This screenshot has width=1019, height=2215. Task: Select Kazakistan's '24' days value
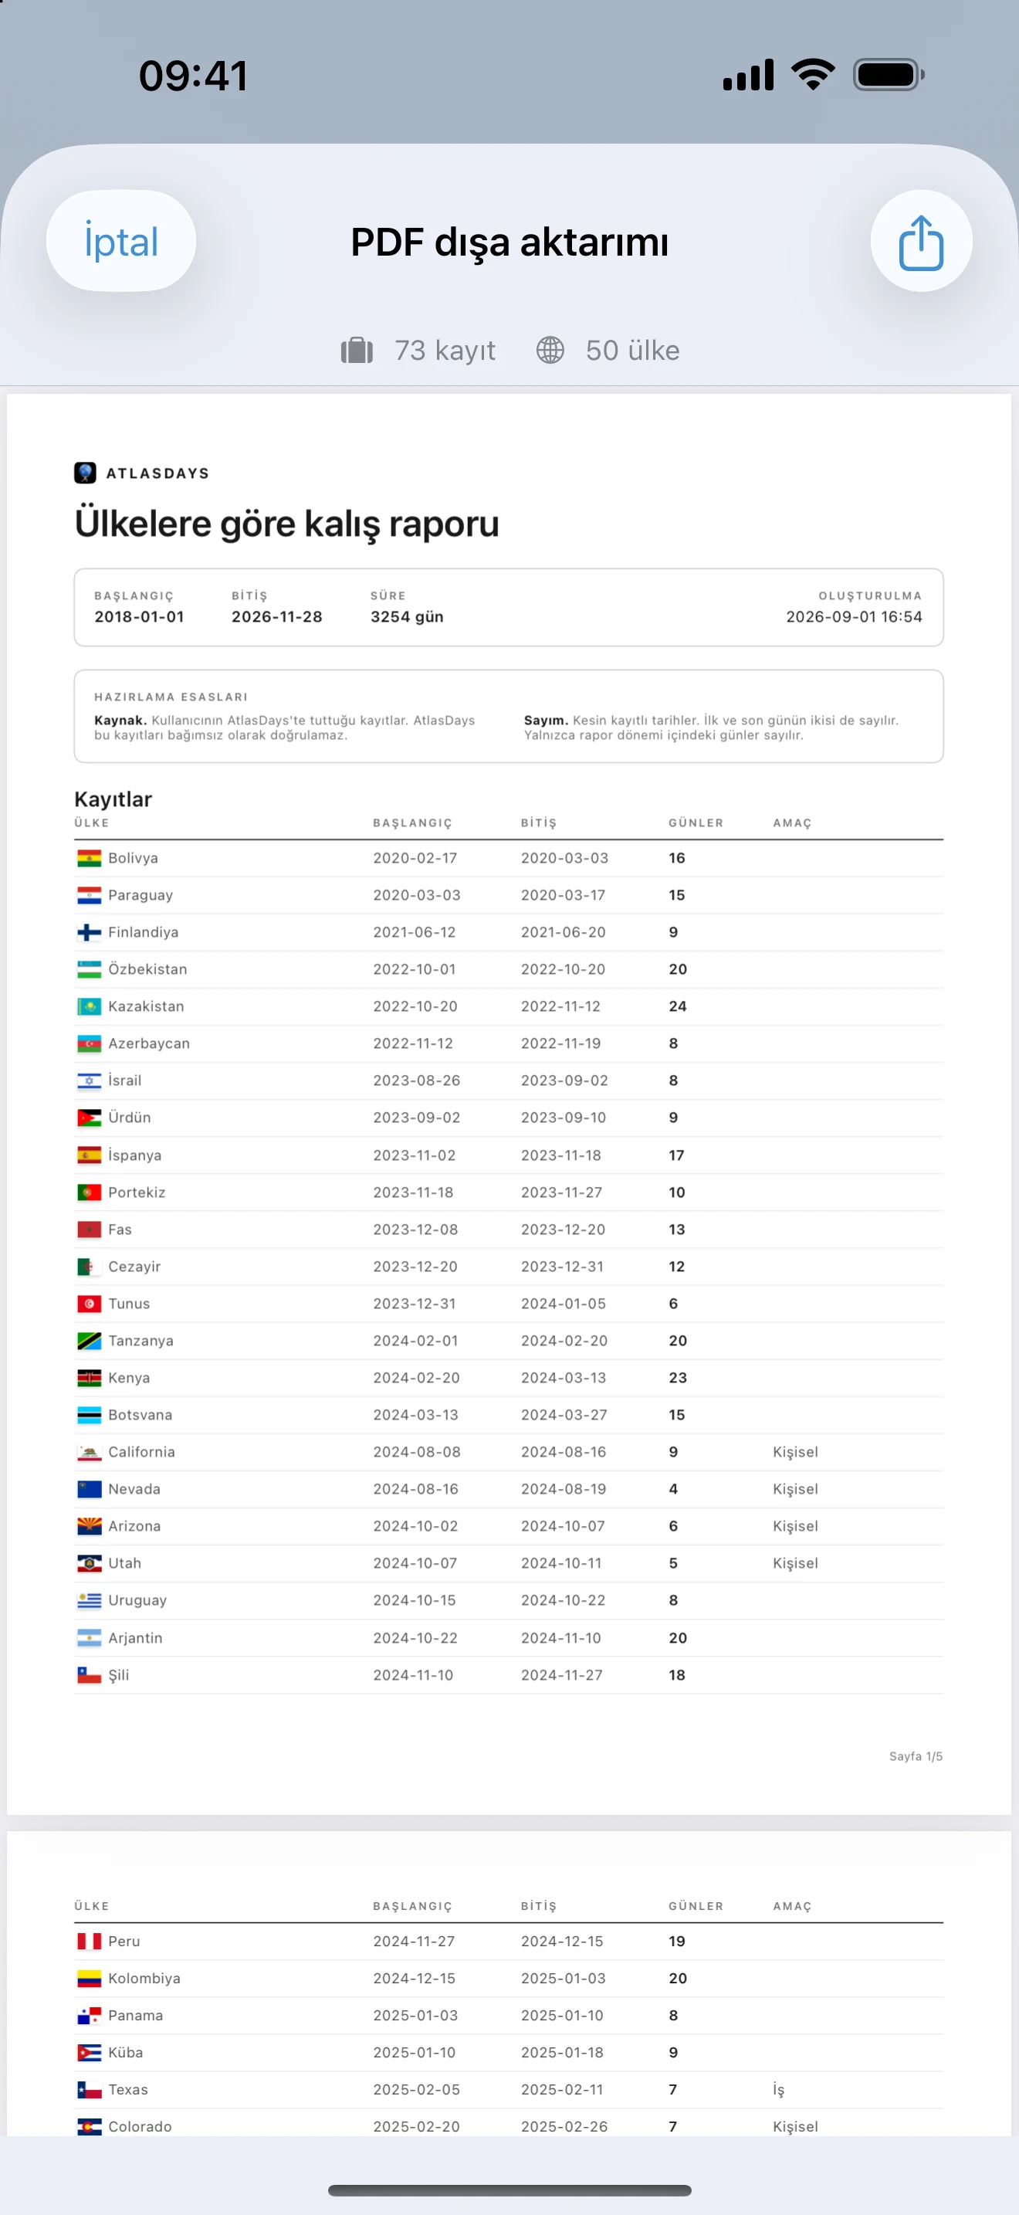click(x=678, y=1006)
